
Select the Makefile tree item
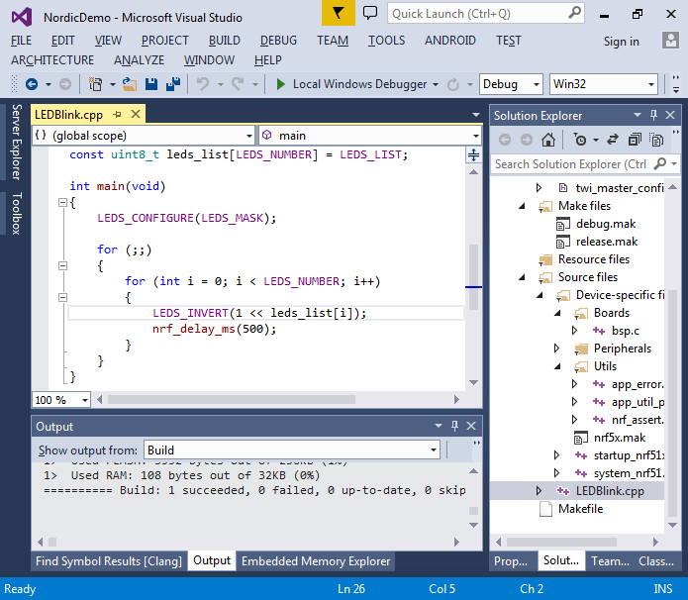point(580,509)
